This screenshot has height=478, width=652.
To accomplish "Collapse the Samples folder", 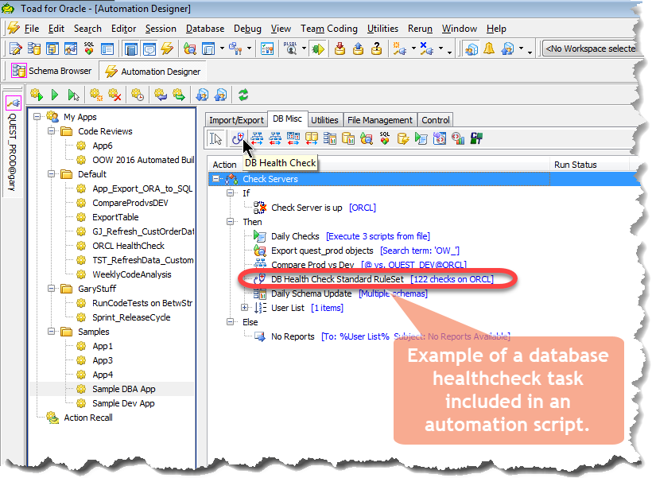I will coord(51,332).
